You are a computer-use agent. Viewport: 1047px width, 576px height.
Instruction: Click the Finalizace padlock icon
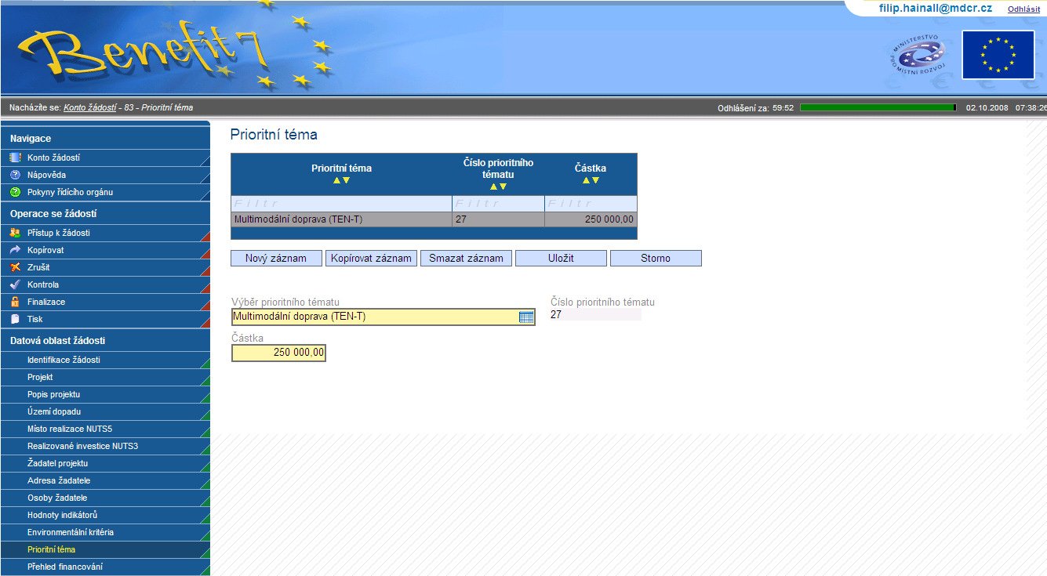pos(15,302)
